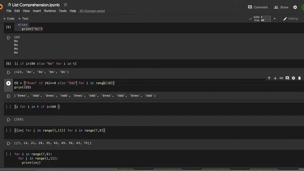
Task: Open the Help menu
Action: pos(73,11)
